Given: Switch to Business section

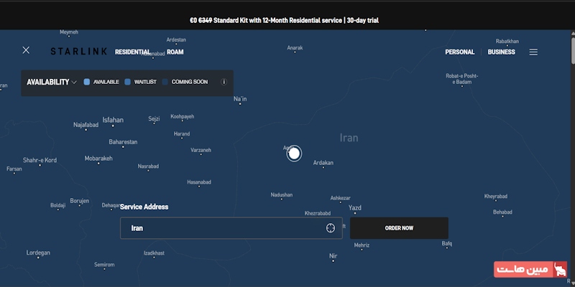Looking at the screenshot, I should coord(501,52).
